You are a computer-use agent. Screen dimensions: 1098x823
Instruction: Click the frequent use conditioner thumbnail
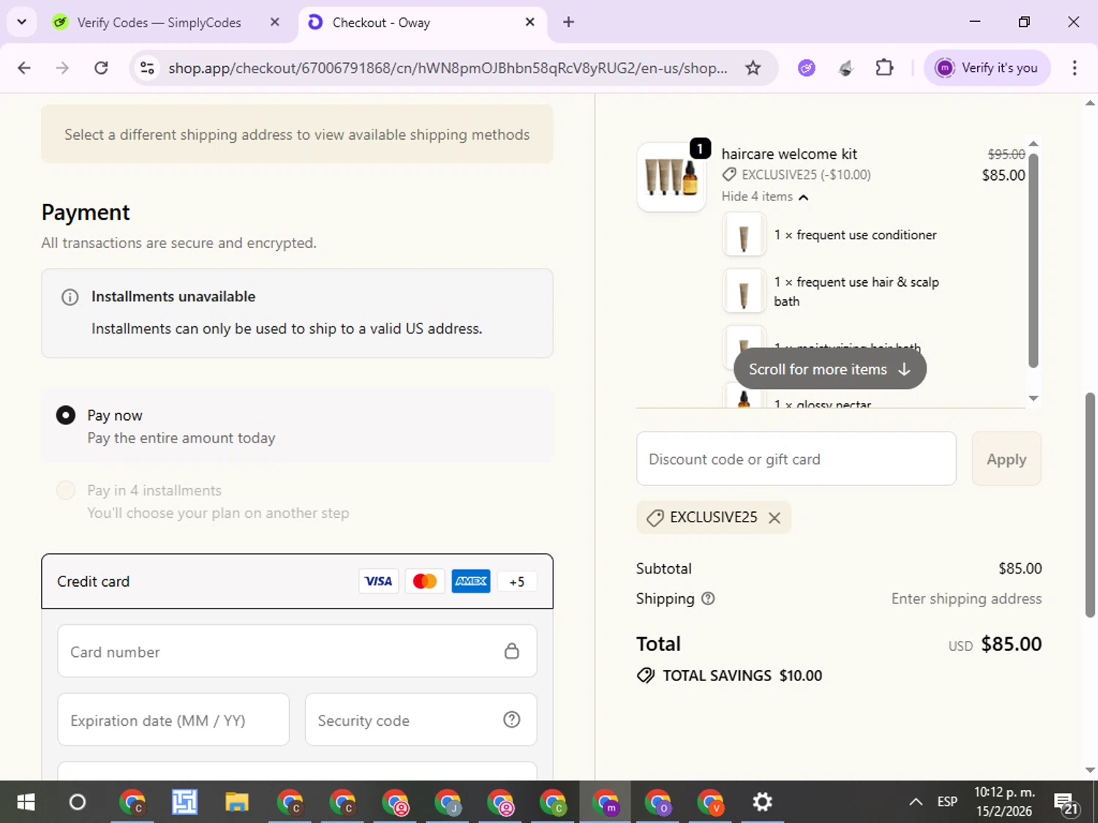tap(744, 235)
